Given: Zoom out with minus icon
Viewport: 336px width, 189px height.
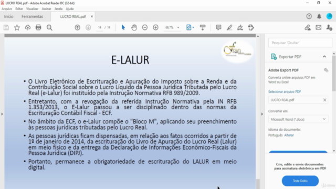Looking at the screenshot, I should tap(145, 27).
